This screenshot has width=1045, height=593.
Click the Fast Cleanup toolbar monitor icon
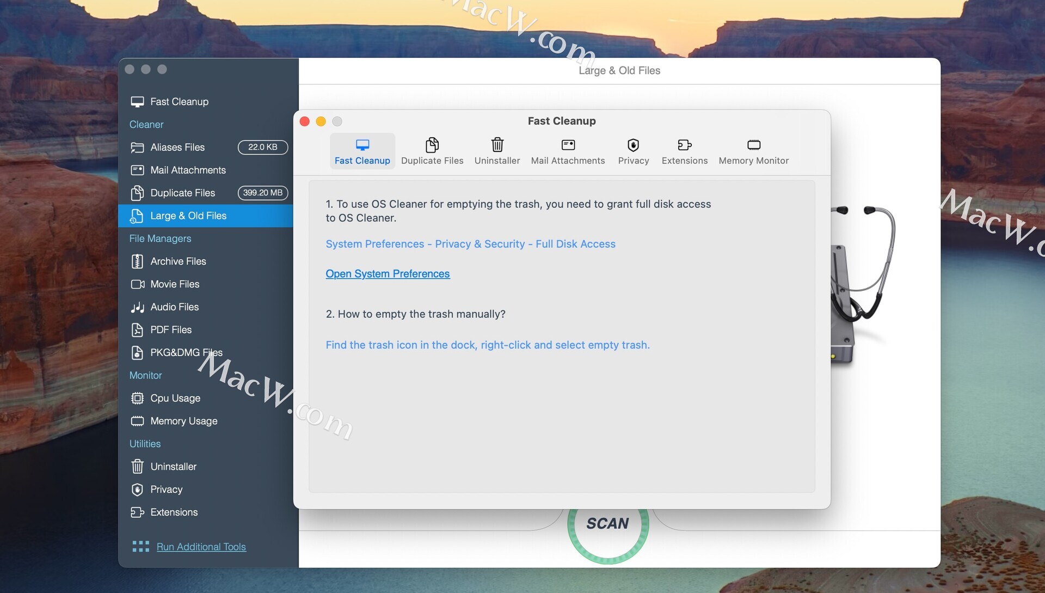click(x=362, y=145)
